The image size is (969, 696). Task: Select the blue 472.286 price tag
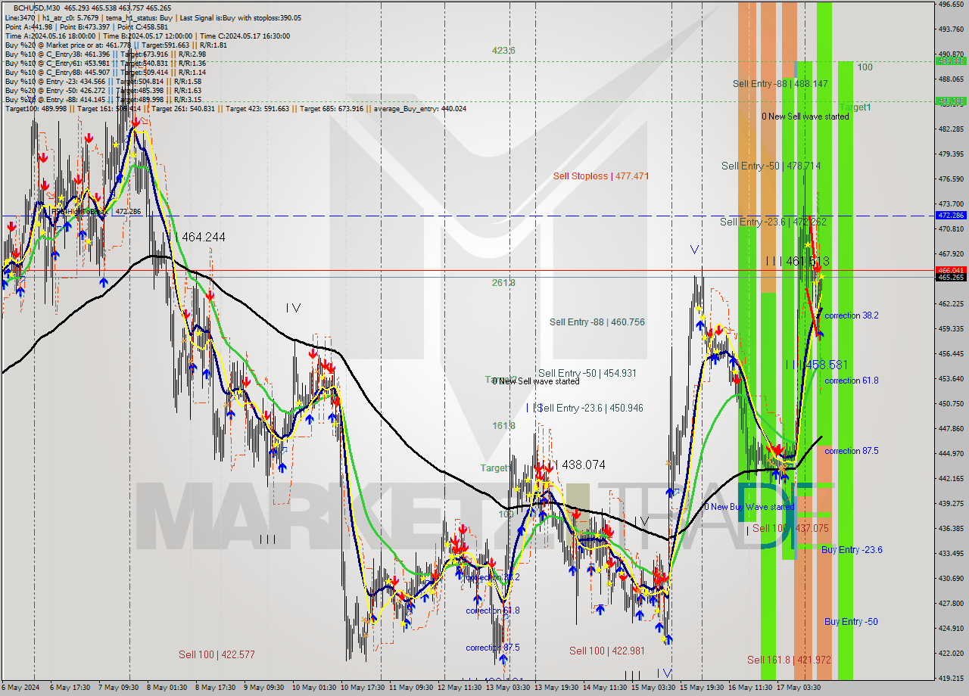point(952,216)
